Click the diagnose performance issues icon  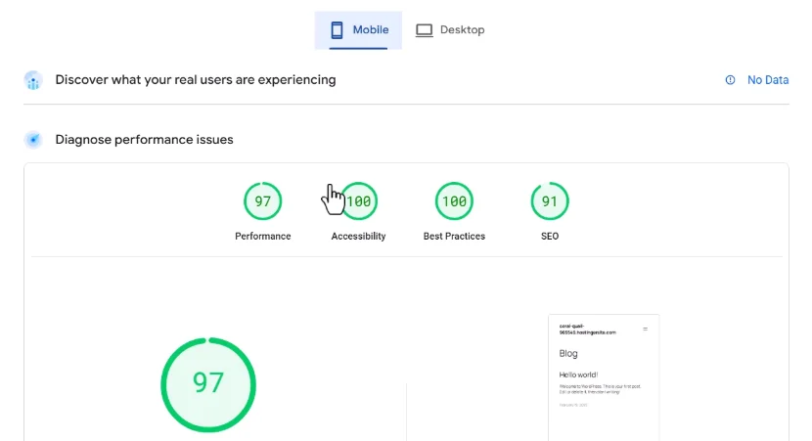click(x=33, y=140)
